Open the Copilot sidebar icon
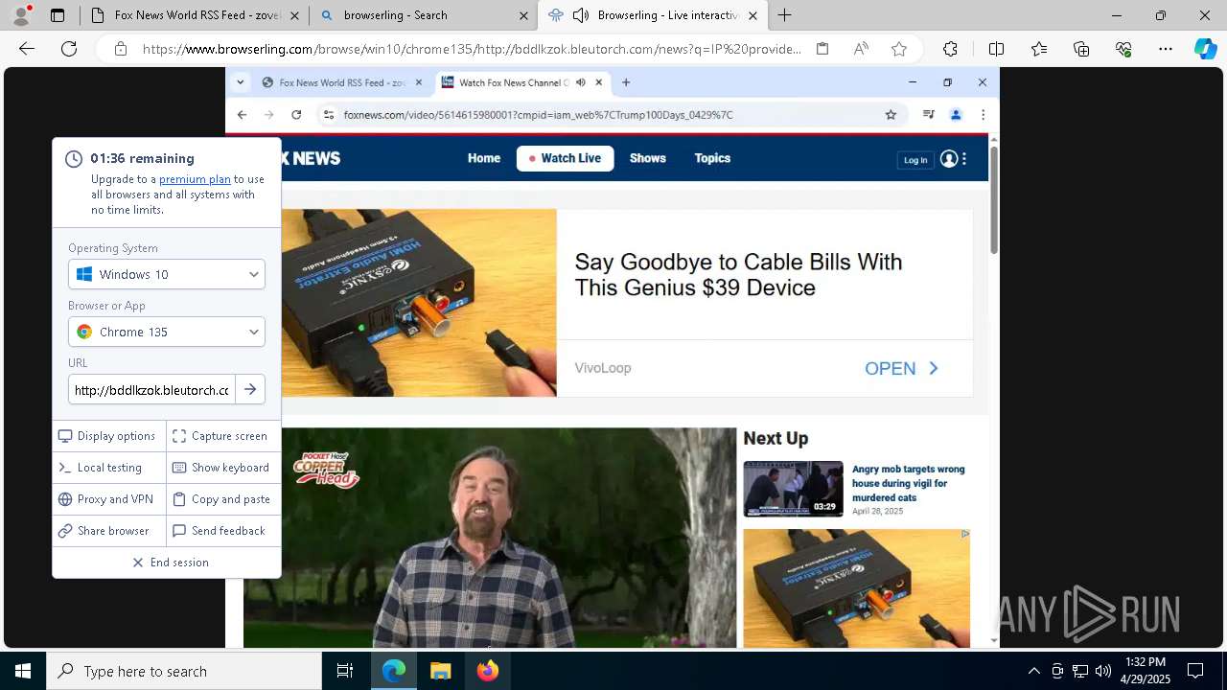Screen dimensions: 1227x690 1205,49
